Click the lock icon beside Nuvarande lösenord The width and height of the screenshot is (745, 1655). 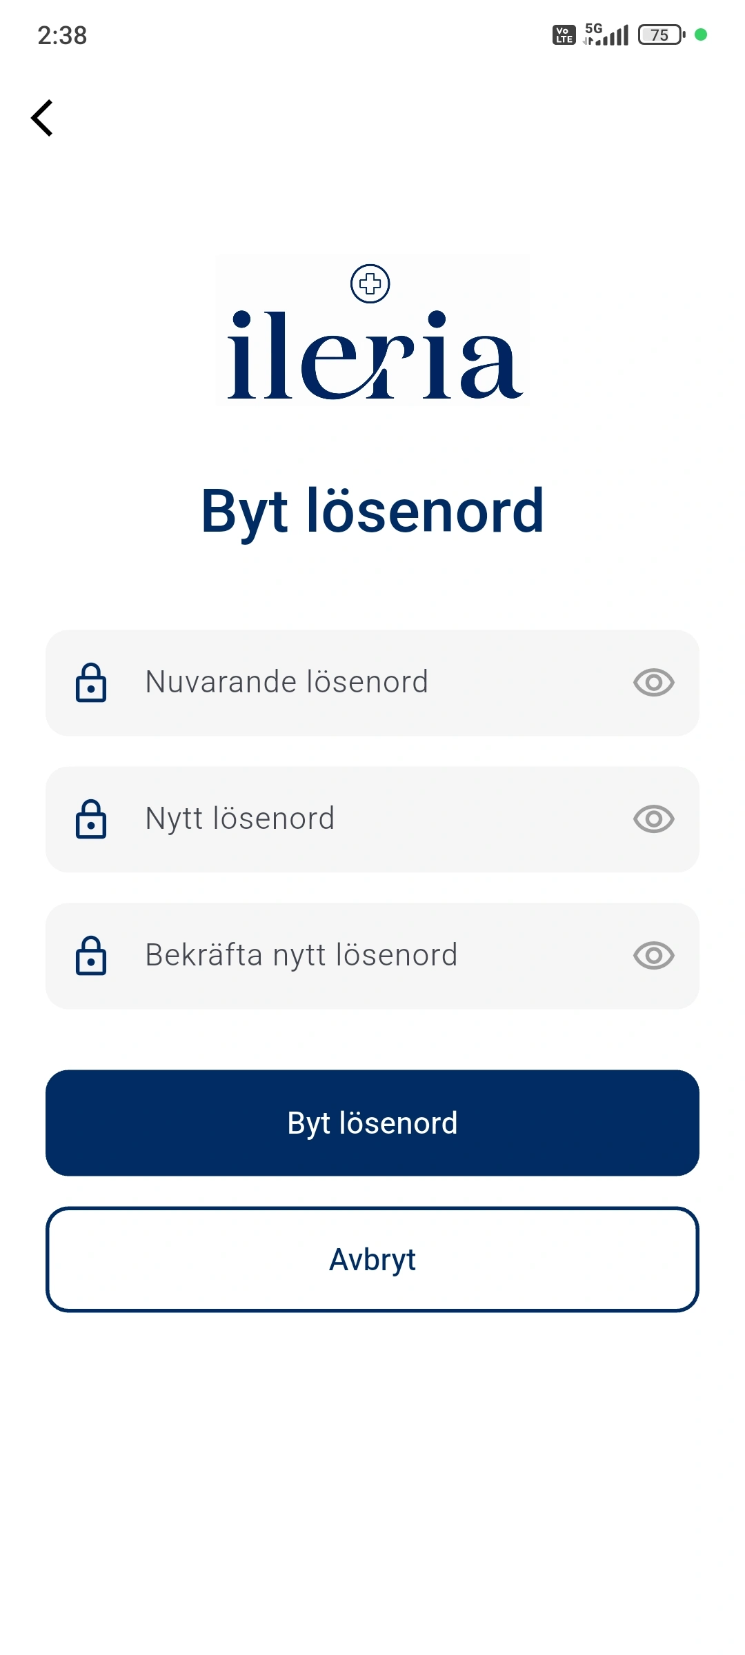coord(91,683)
